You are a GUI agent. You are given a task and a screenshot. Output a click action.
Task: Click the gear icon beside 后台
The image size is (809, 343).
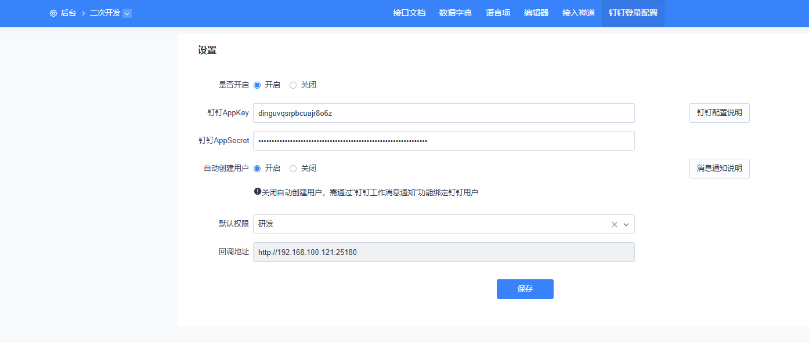[53, 13]
